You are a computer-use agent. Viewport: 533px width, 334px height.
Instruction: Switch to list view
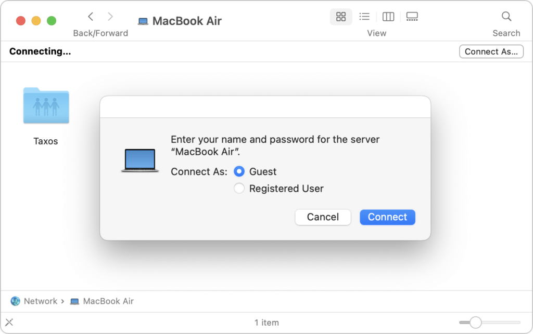pos(364,17)
